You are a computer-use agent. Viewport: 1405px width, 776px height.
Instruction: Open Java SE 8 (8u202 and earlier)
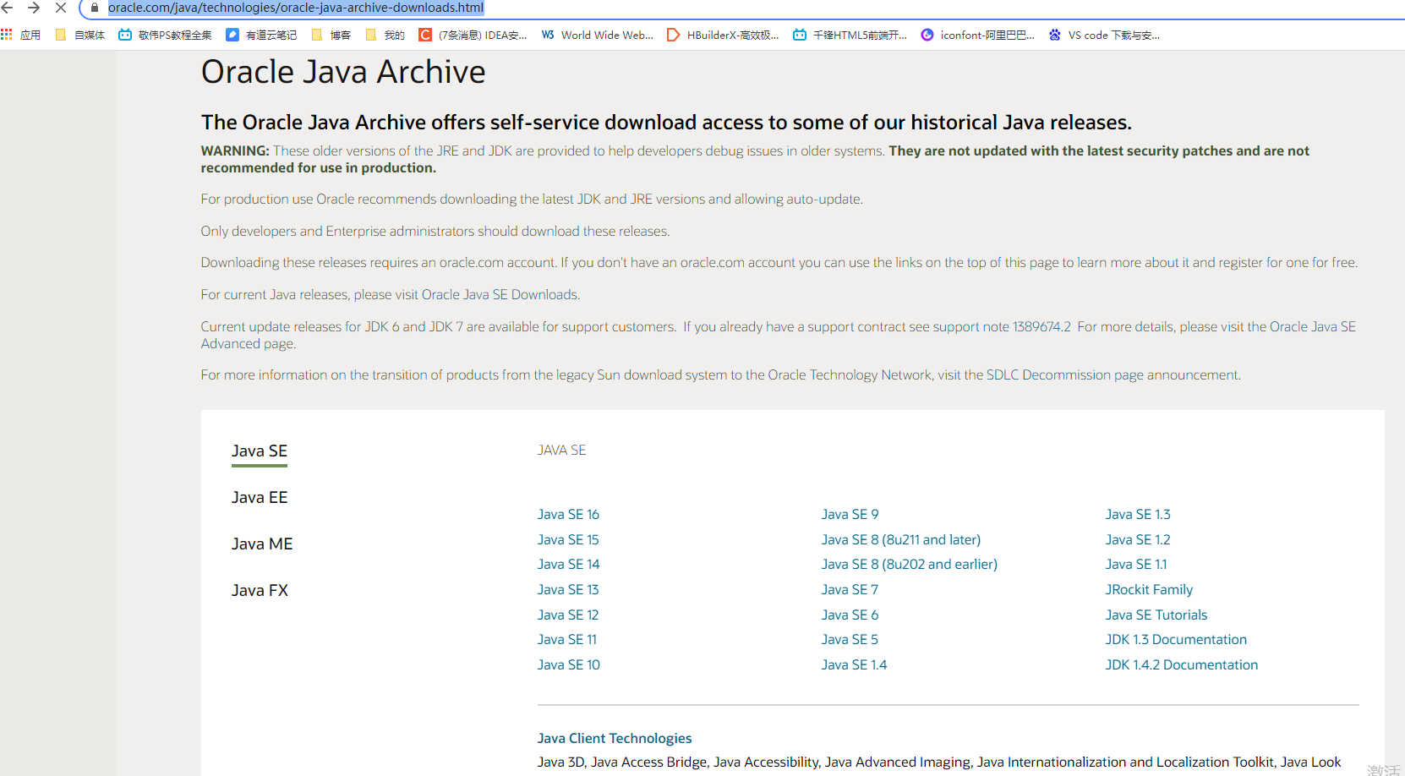tap(910, 565)
